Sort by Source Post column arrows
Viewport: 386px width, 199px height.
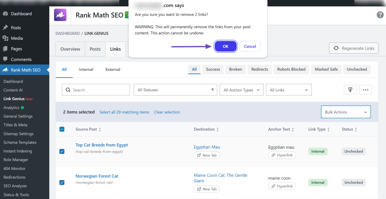pos(100,129)
